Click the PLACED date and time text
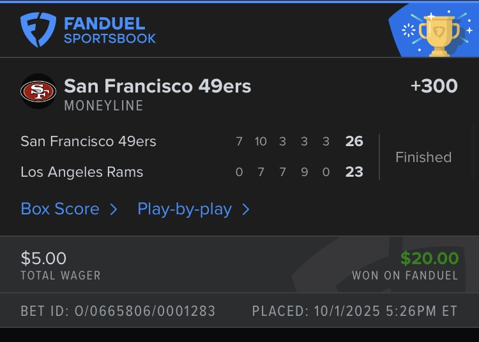This screenshot has height=342, width=479. pos(354,311)
